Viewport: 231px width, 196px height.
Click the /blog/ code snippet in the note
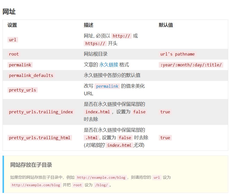tap(101, 185)
